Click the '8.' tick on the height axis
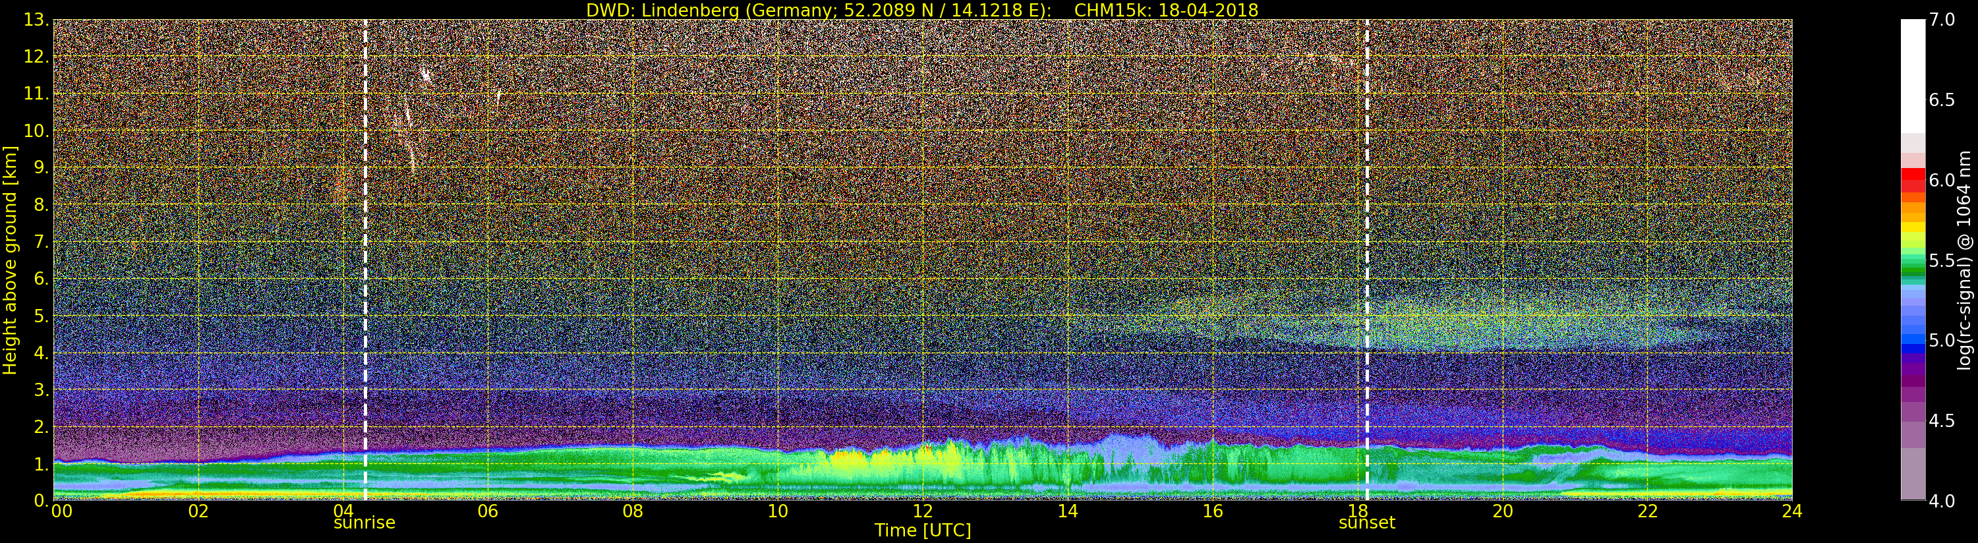This screenshot has width=1978, height=543. (x=41, y=205)
